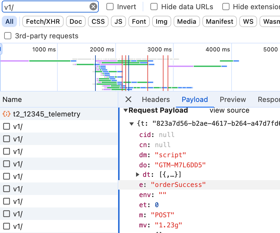Enable the Invert filter checkbox
Viewport: 280px width, 233px height.
coord(110,7)
